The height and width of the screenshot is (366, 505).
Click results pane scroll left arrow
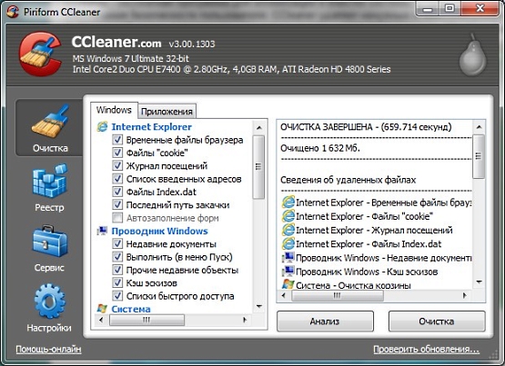click(x=283, y=295)
